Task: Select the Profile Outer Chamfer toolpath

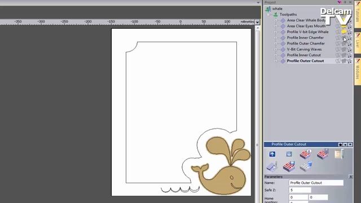Action: (306, 43)
